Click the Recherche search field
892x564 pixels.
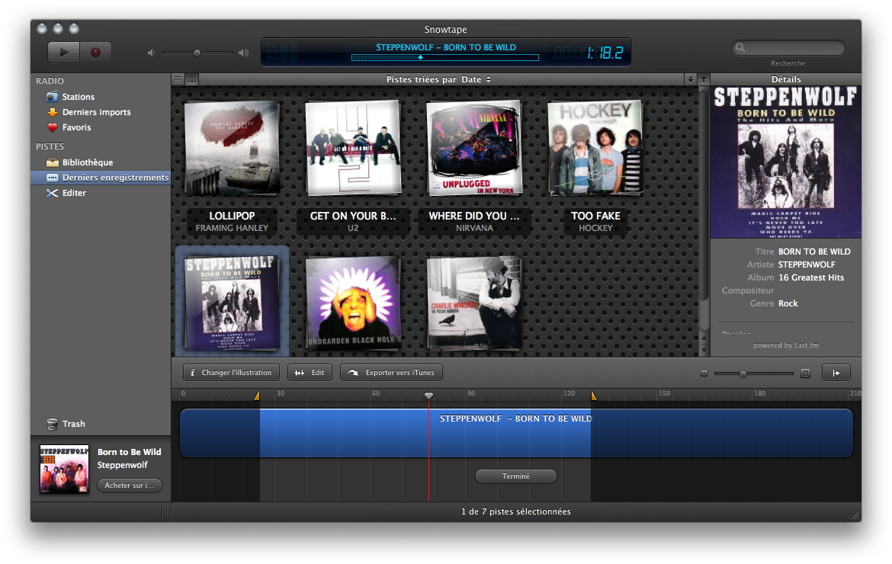(x=788, y=48)
